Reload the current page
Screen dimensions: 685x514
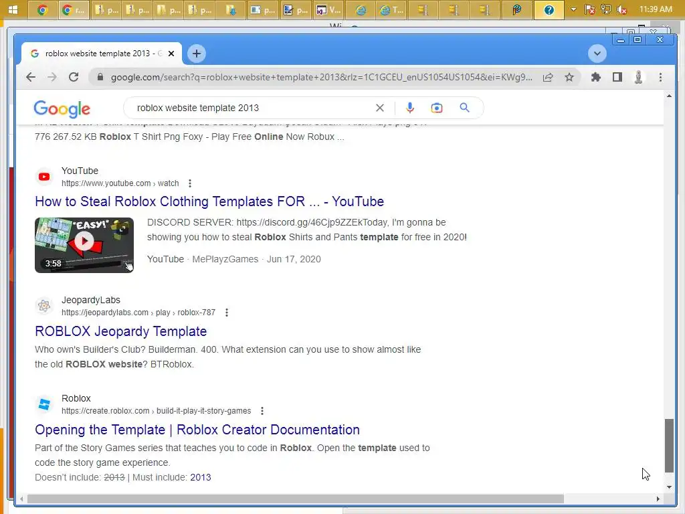pos(74,78)
